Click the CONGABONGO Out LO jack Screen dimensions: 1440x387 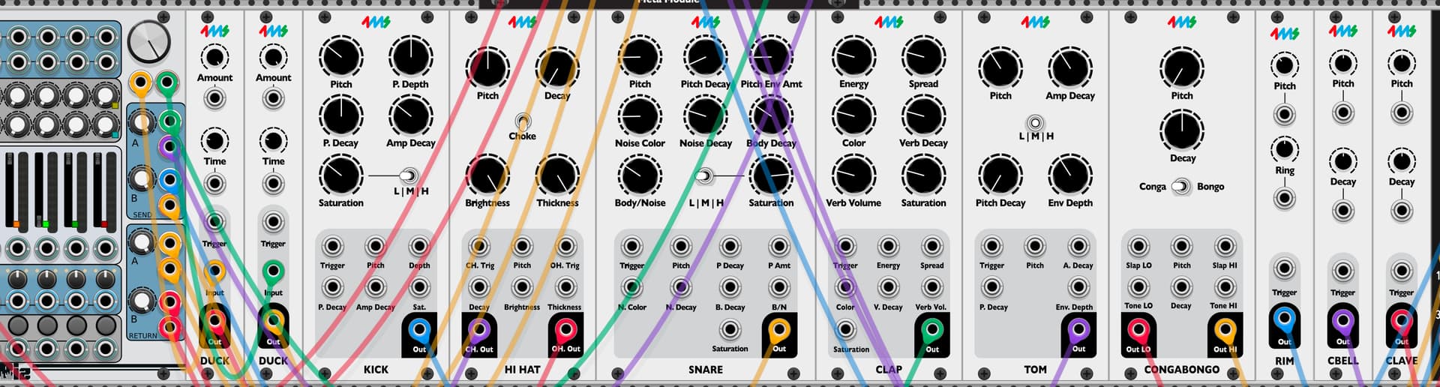[x=1138, y=330]
